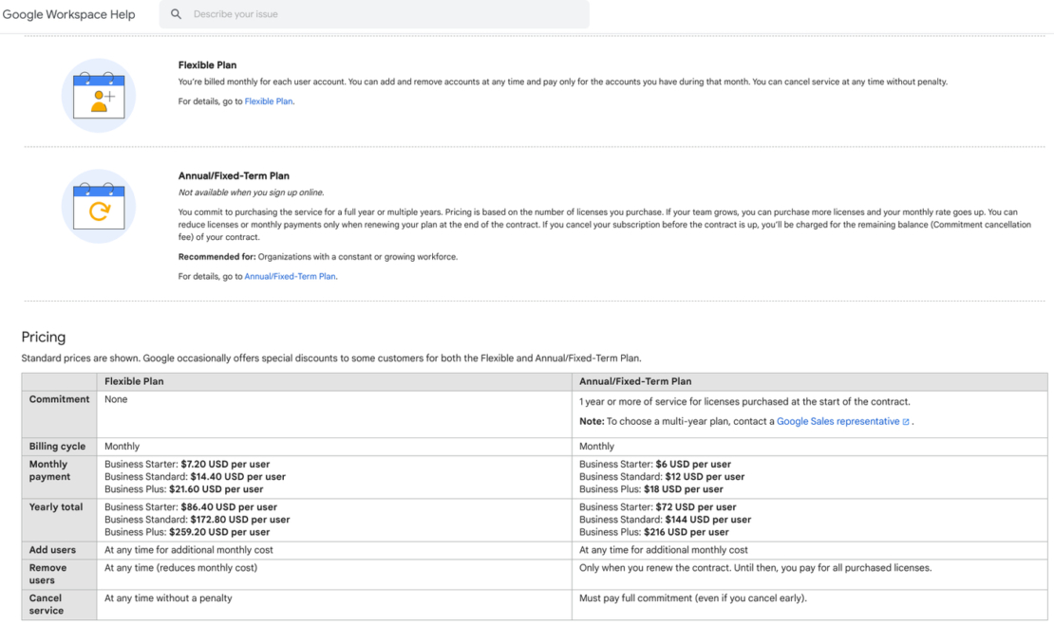Select the Annual/Fixed-Term Plan recurring calendar icon

point(98,208)
